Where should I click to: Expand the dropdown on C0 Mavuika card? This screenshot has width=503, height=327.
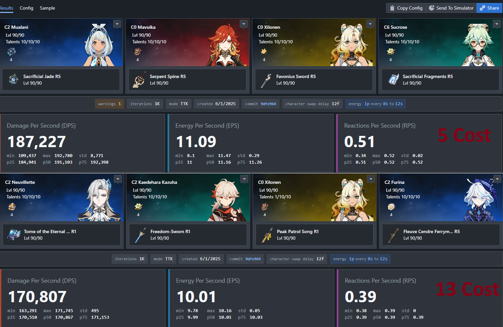(244, 24)
